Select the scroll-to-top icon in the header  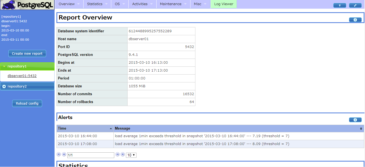(339, 5)
